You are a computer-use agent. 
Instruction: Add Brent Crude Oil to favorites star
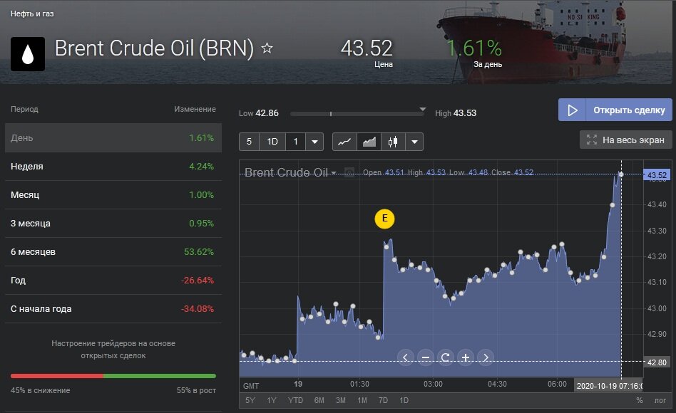(267, 48)
